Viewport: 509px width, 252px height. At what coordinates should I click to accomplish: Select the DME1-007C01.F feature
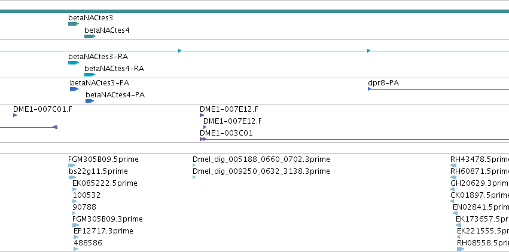pos(43,109)
